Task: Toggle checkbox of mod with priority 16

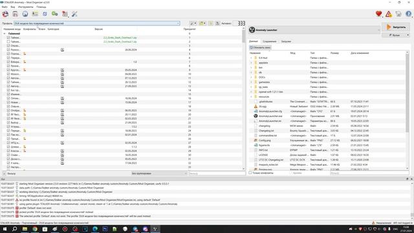Action: pyautogui.click(x=8, y=98)
